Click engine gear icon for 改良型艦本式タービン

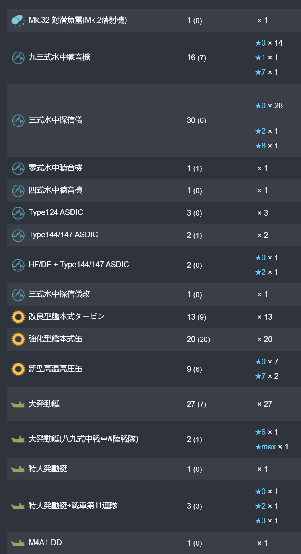pyautogui.click(x=18, y=317)
